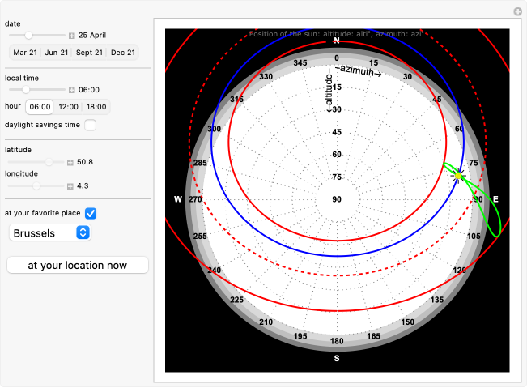The image size is (527, 388).
Task: Open latitude slider plus icon
Action: 70,163
